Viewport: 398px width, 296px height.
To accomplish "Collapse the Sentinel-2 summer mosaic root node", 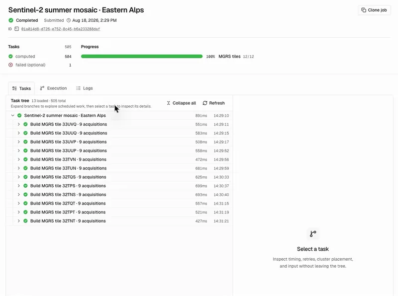I will 12,116.
